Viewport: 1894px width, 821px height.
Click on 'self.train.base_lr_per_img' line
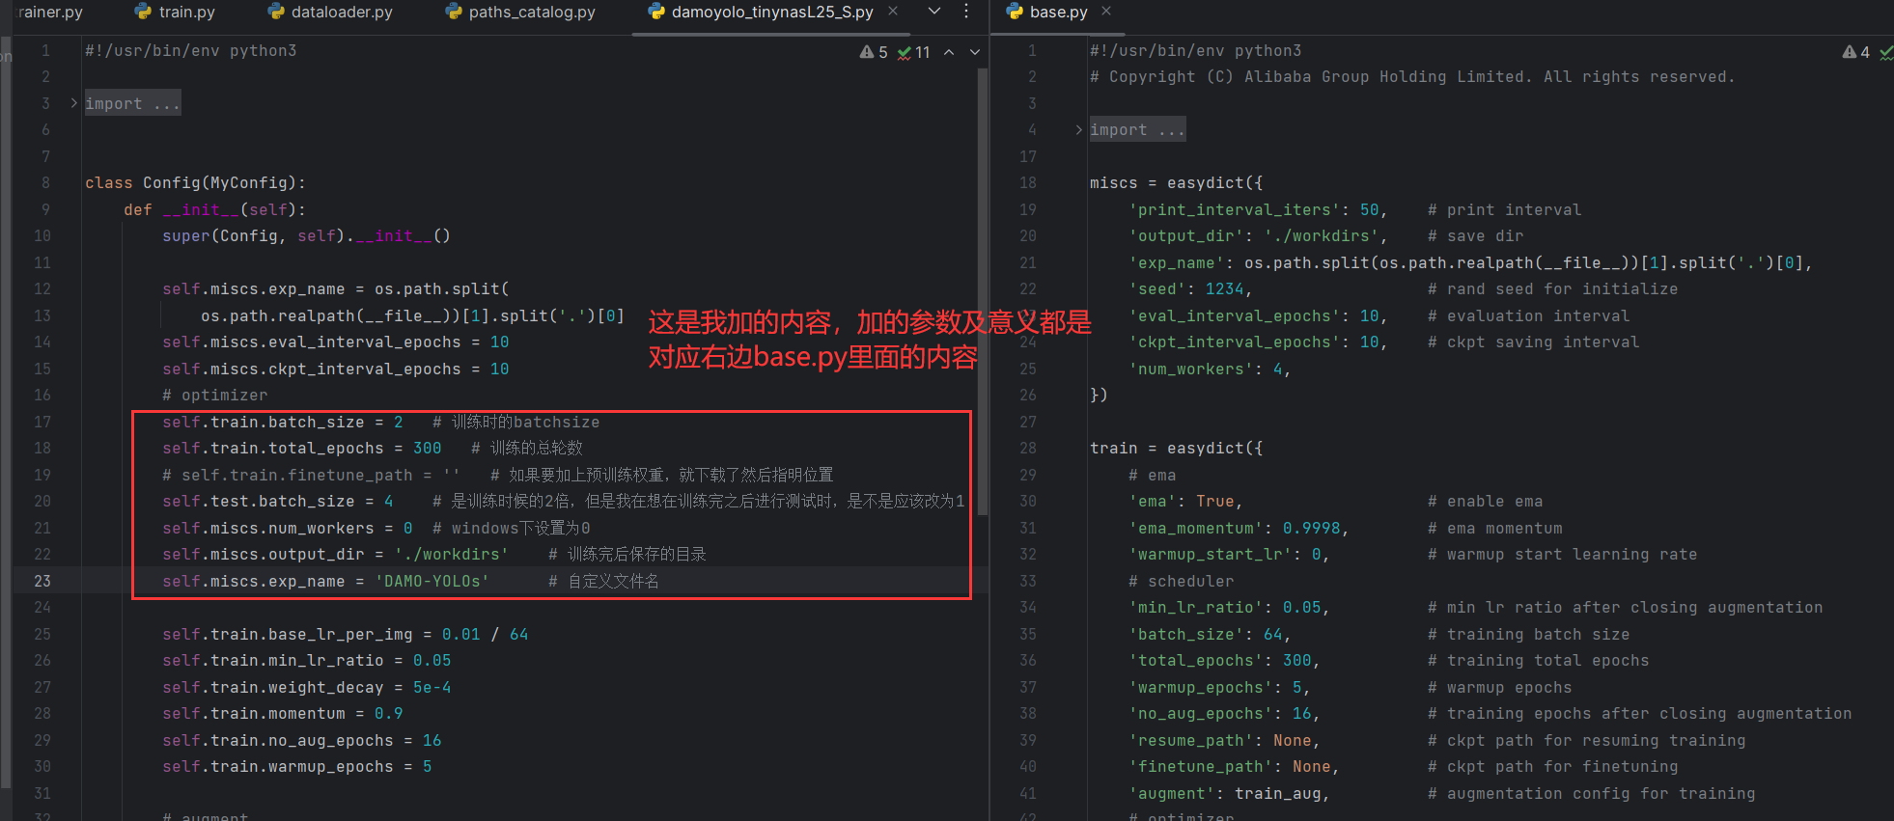click(x=346, y=634)
